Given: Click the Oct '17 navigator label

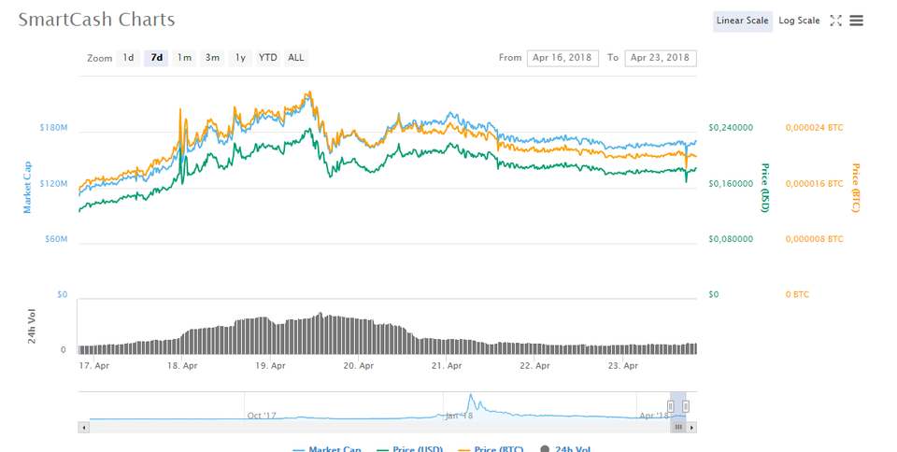Looking at the screenshot, I should pyautogui.click(x=262, y=416).
